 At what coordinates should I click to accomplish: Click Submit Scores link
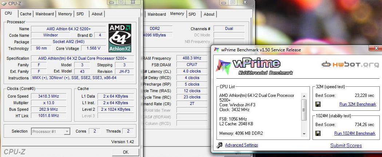point(346,146)
